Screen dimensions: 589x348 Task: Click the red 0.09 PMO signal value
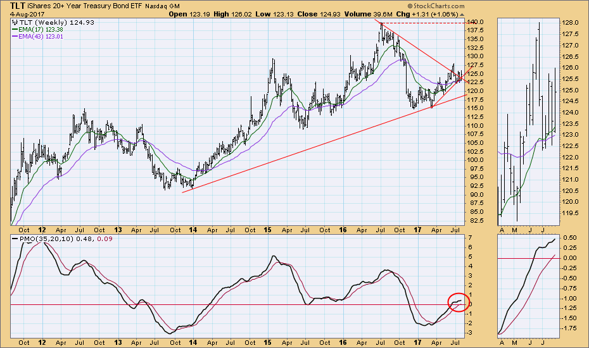click(104, 239)
